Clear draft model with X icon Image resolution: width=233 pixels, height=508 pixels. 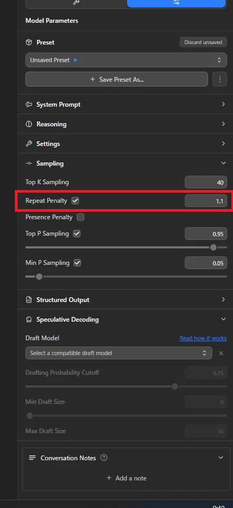[221, 353]
